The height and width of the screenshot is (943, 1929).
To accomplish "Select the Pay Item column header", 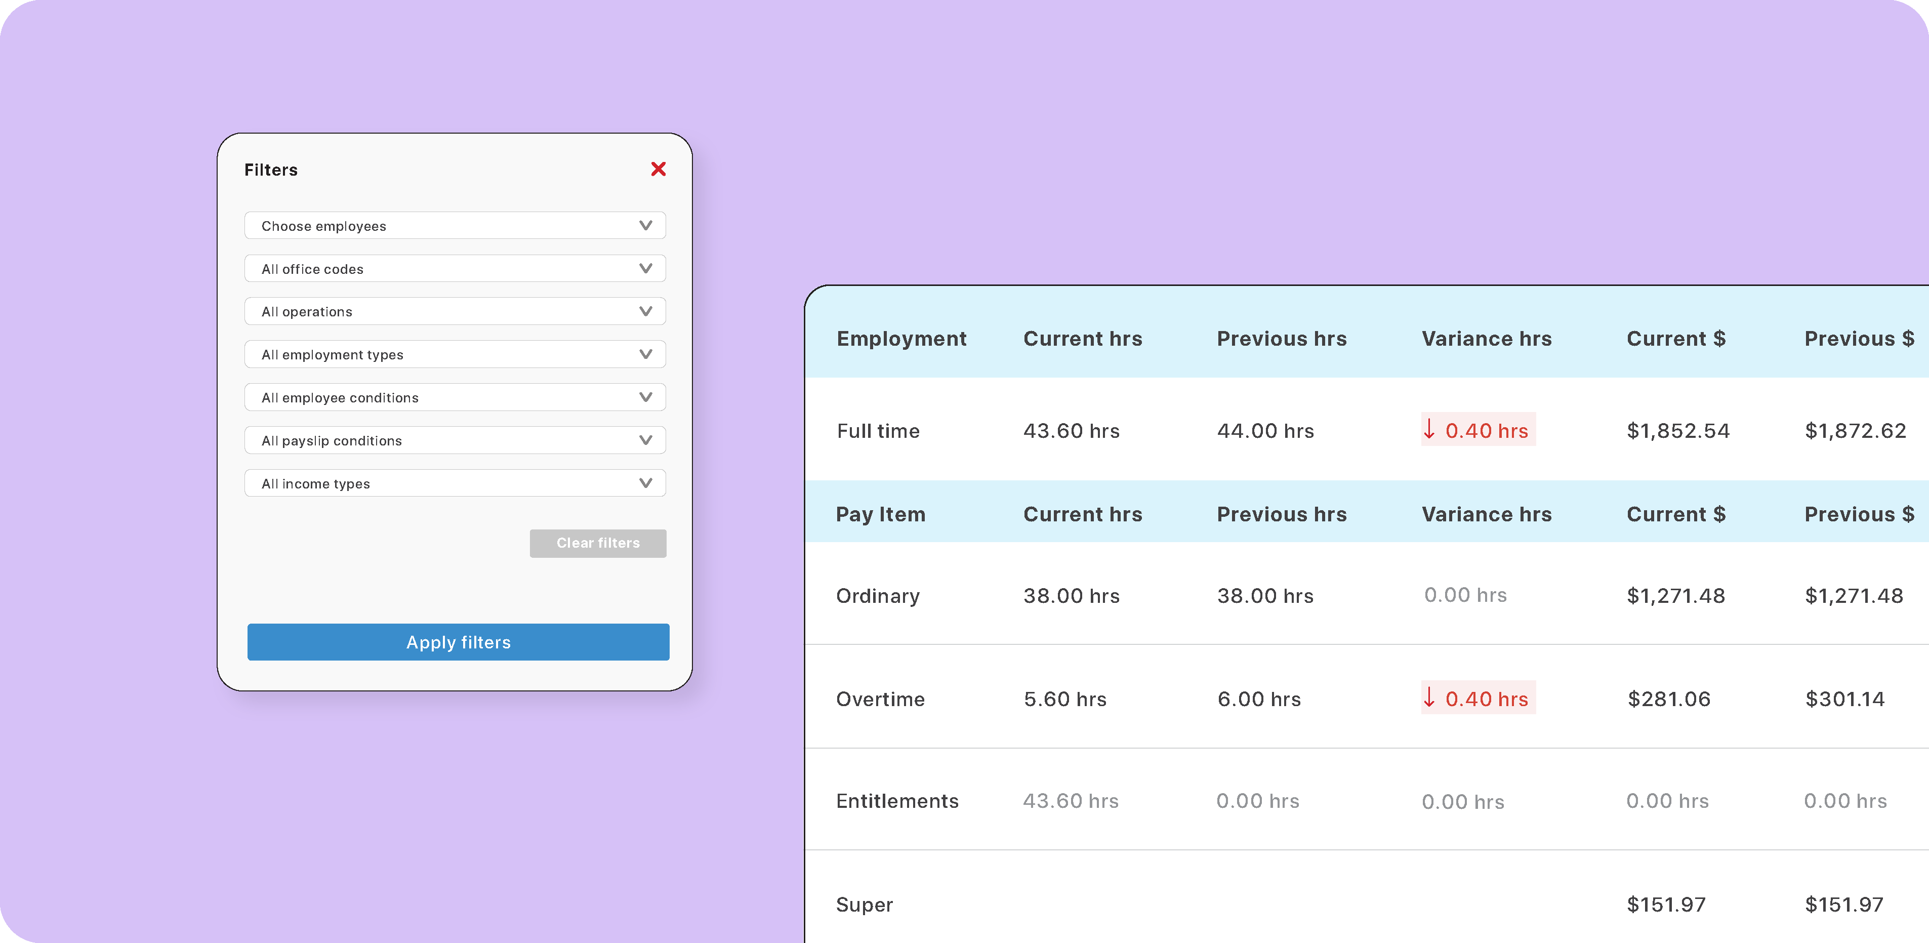I will click(881, 515).
